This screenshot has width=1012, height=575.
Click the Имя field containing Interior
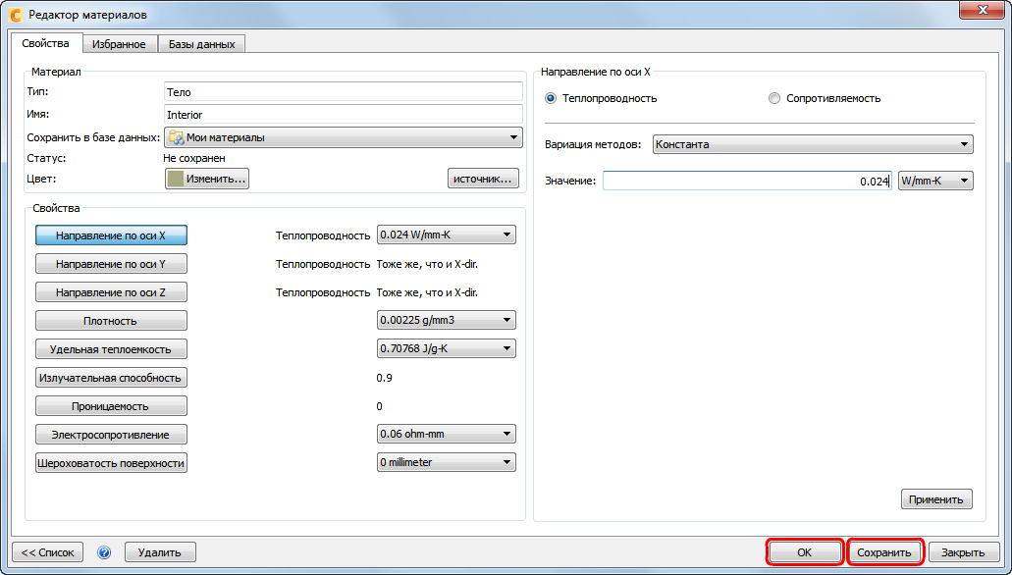click(x=344, y=114)
